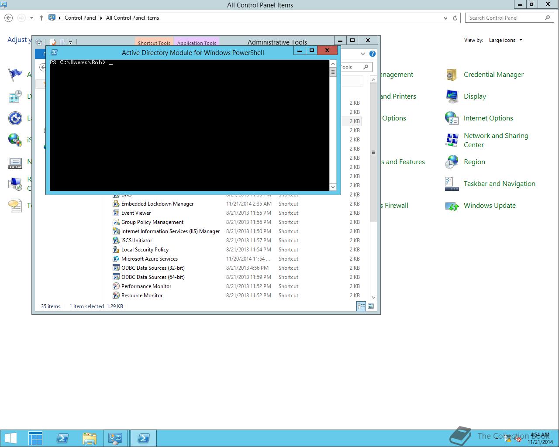Select the Resource Monitor entry
The height and width of the screenshot is (447, 559).
pos(142,296)
